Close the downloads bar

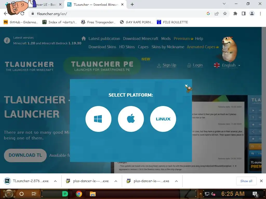261,181
